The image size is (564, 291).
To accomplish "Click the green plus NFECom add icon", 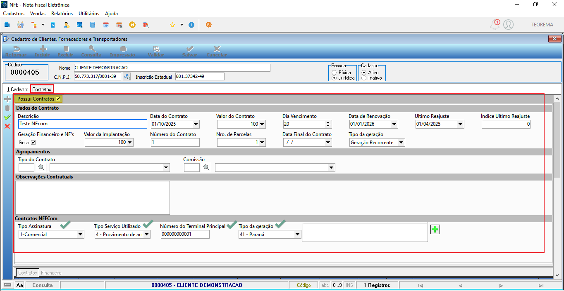I will (435, 230).
